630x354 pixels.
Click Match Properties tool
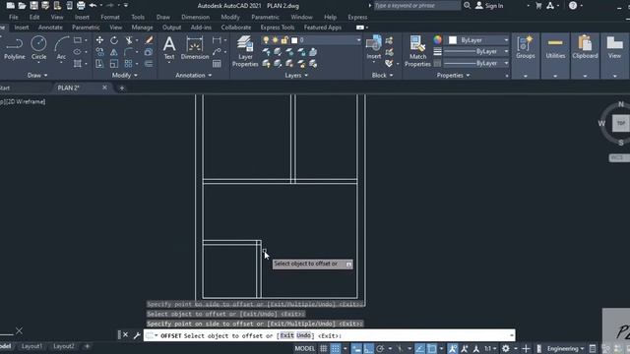(x=417, y=51)
